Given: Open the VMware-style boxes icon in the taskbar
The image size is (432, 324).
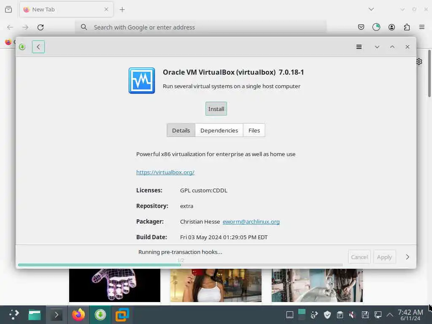Looking at the screenshot, I should tap(122, 315).
